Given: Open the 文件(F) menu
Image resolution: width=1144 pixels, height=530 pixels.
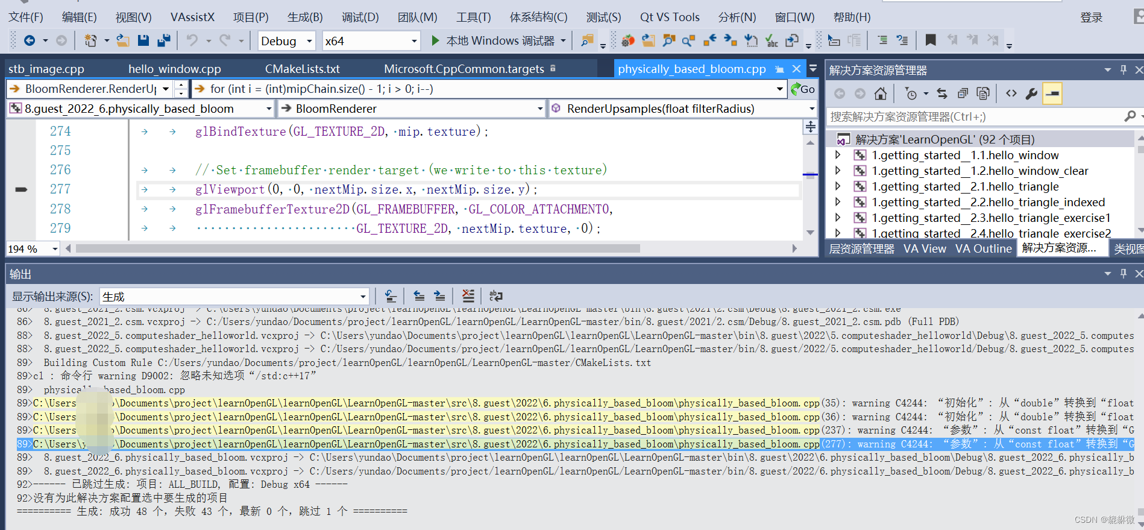Looking at the screenshot, I should (26, 17).
